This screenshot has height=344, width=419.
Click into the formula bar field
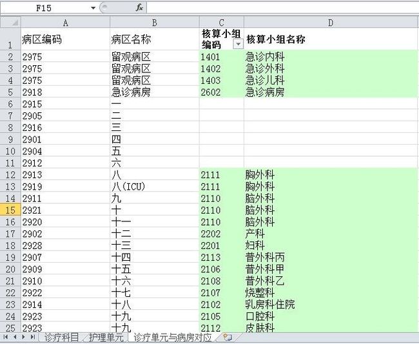[x=282, y=8]
